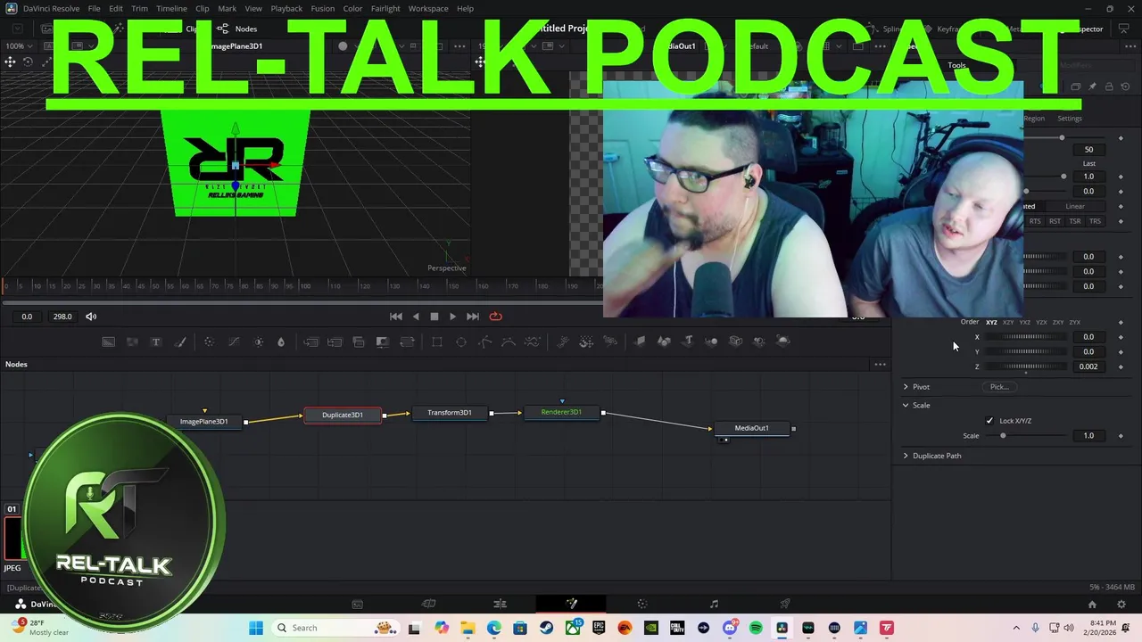Image resolution: width=1142 pixels, height=642 pixels.
Task: Add the Renderer 3D tool icon
Action: point(782,342)
